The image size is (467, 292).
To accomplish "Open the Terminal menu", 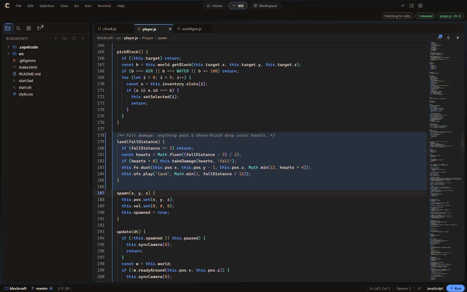I will [104, 6].
